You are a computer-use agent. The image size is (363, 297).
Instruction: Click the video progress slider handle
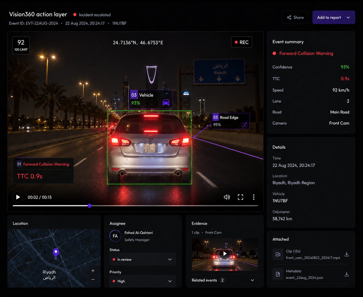click(x=90, y=206)
